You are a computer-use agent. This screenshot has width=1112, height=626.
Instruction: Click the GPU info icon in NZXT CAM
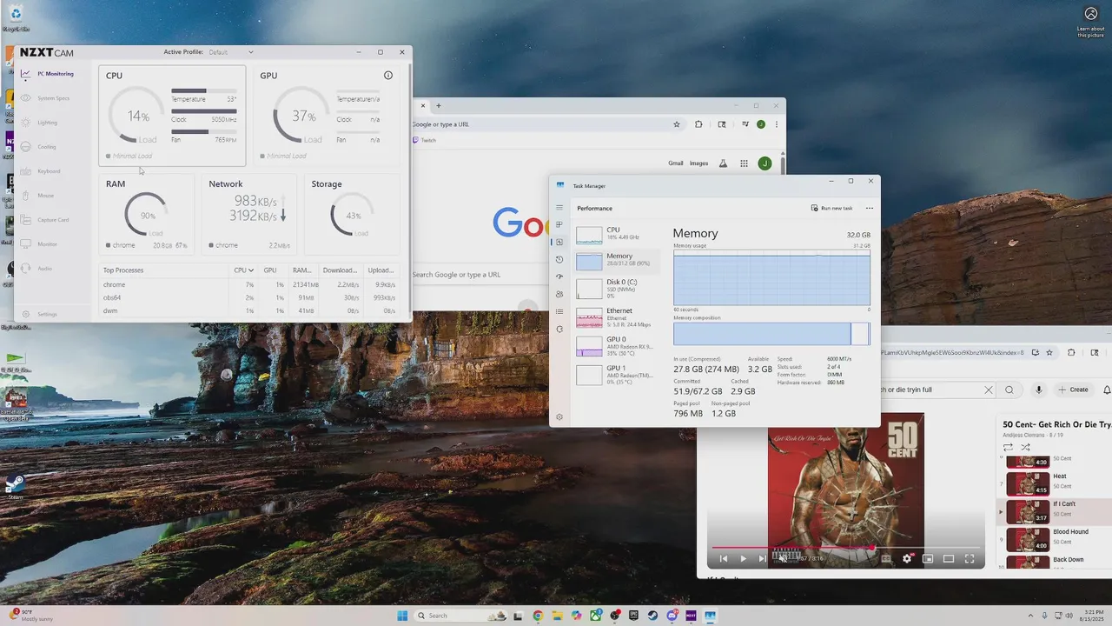coord(388,76)
